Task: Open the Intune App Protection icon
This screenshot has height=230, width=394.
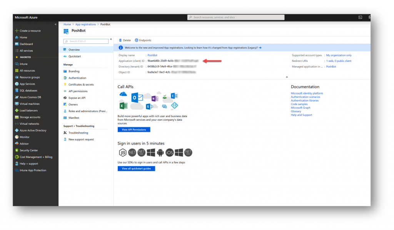Action: click(17, 170)
